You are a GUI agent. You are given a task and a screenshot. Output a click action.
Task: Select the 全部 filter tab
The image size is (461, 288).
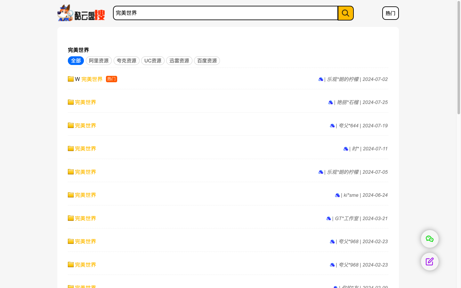pos(76,61)
